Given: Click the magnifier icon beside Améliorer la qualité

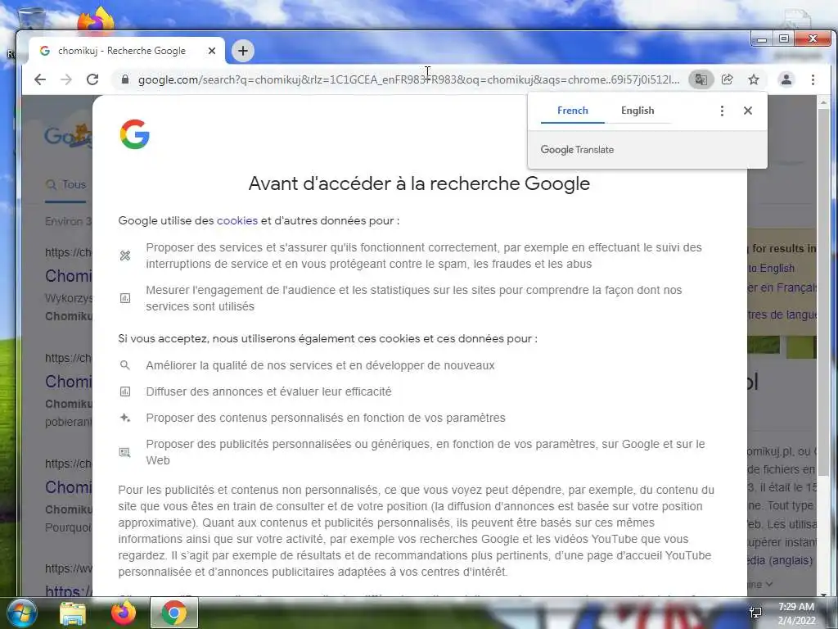Looking at the screenshot, I should 125,365.
